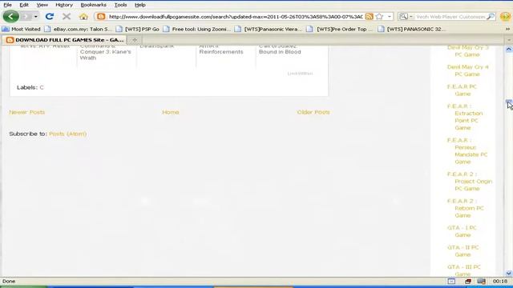The height and width of the screenshot is (288, 513).
Task: Open Command & Conquer 3: Kane's Wrath link
Action: 106,52
